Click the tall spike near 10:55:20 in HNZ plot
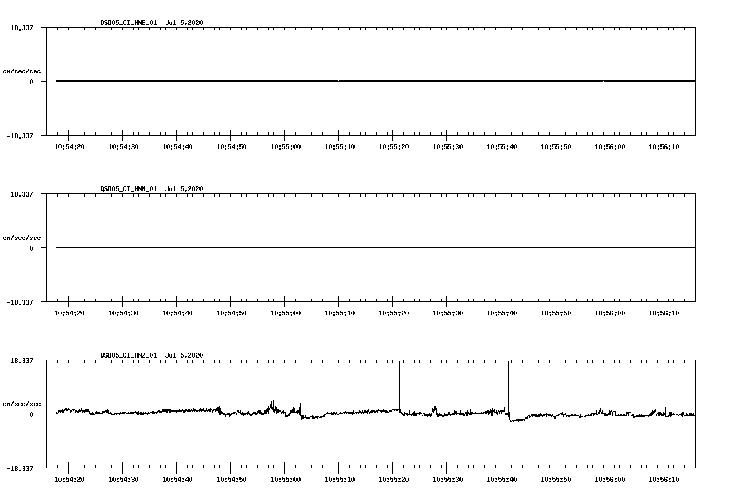Screen dimensions: 734x499 click(x=400, y=386)
